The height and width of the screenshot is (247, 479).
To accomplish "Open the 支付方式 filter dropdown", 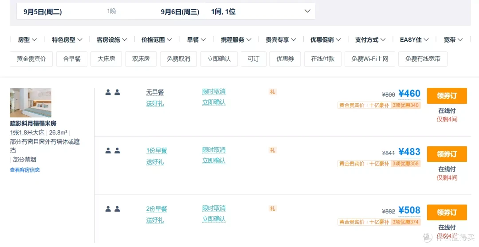I will [x=370, y=40].
